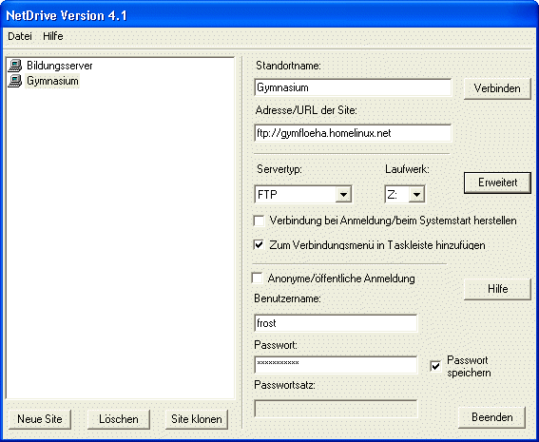The height and width of the screenshot is (442, 539).
Task: Open the Datei menu
Action: click(x=20, y=36)
